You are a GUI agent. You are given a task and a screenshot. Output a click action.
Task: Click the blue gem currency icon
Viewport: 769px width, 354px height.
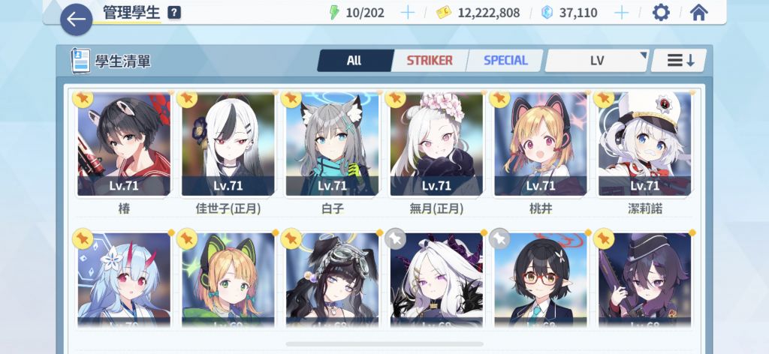pyautogui.click(x=547, y=13)
